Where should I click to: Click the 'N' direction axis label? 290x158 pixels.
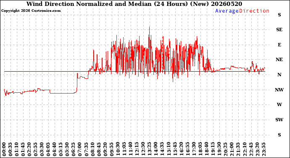coord(279,75)
